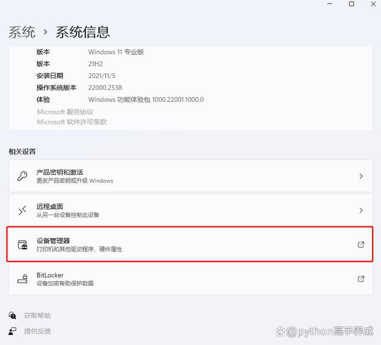Click 设备加密帮助保护数据 description
381x345 pixels.
click(65, 284)
